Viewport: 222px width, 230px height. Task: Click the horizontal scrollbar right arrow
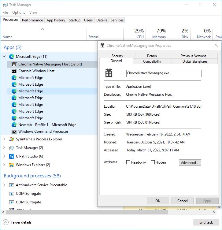tap(214, 212)
